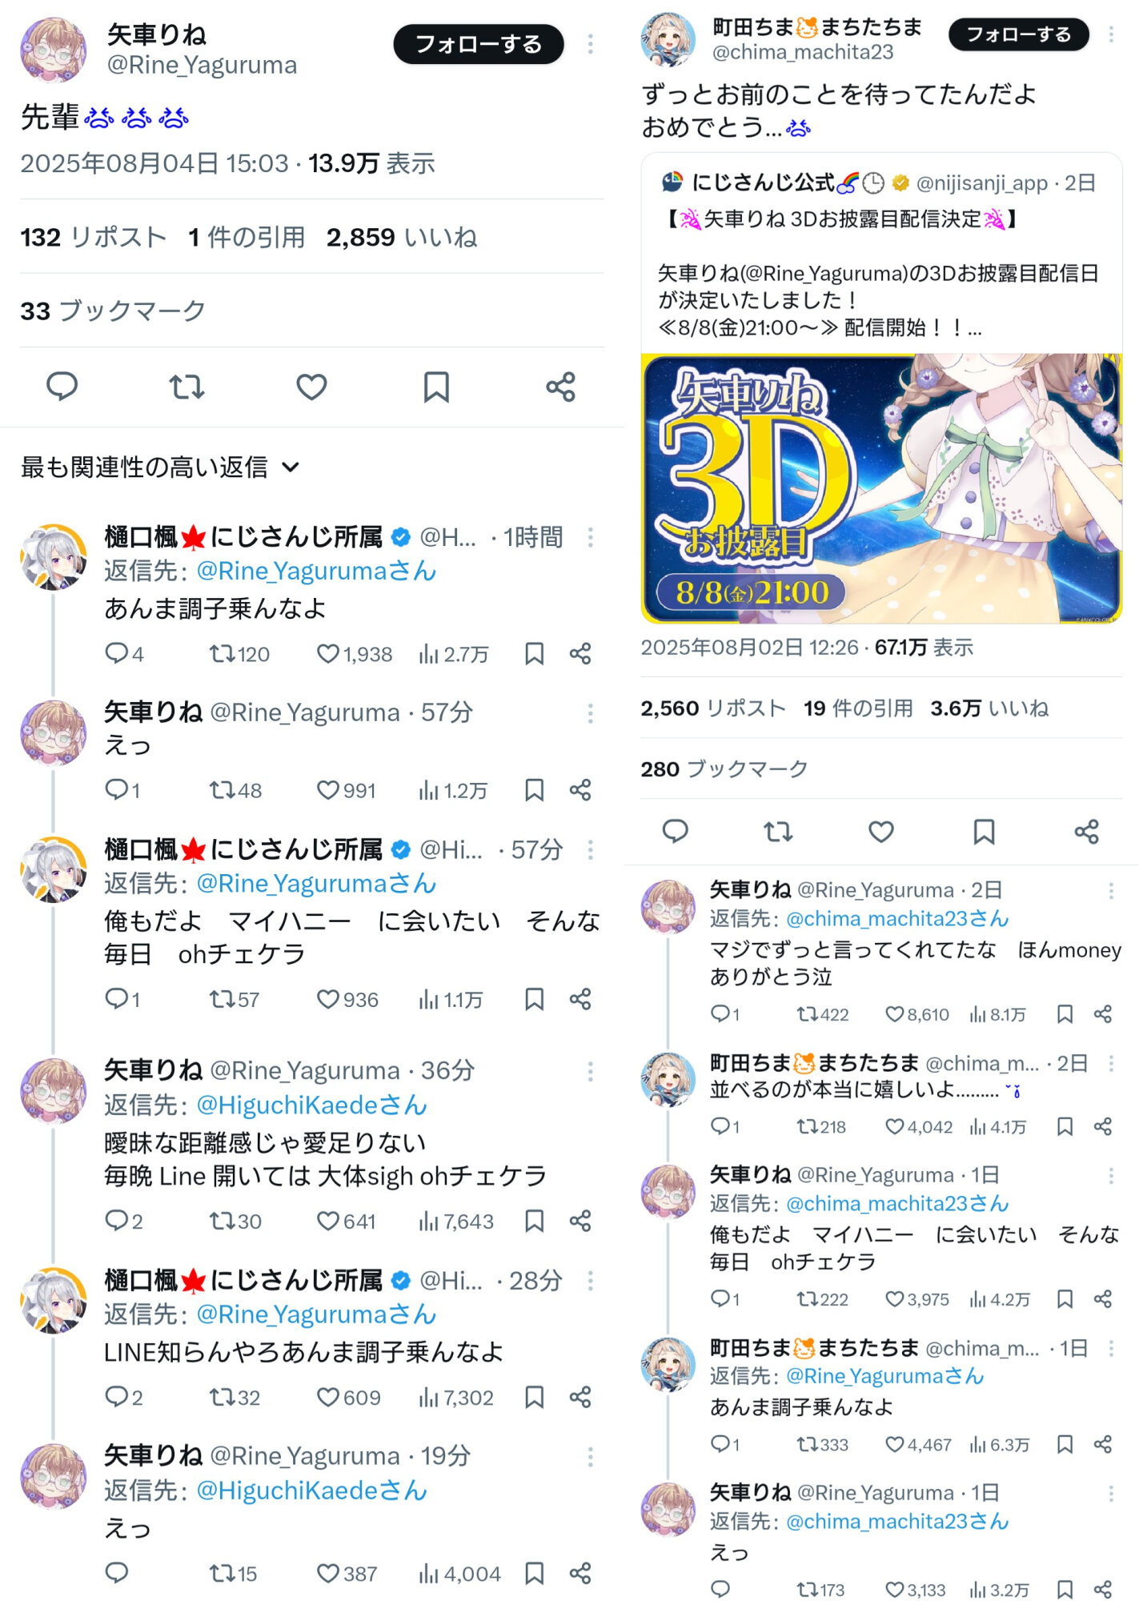1139x1601 pixels.
Task: Follow 町田ちま account
Action: coord(1018,34)
